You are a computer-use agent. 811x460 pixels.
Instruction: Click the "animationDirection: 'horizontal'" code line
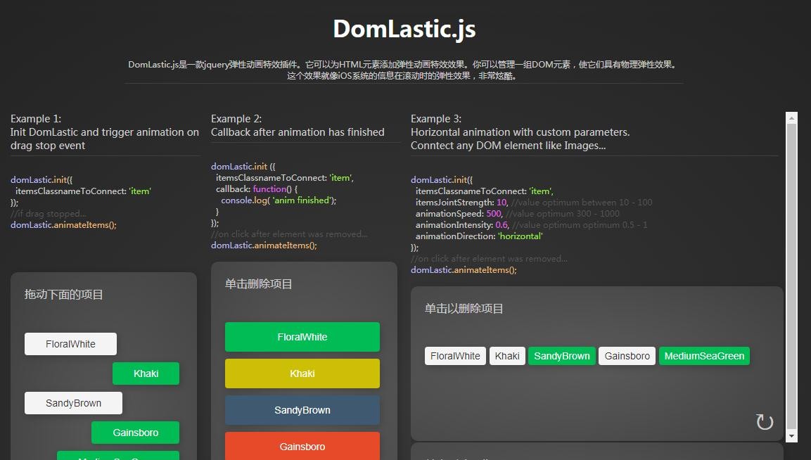(480, 236)
